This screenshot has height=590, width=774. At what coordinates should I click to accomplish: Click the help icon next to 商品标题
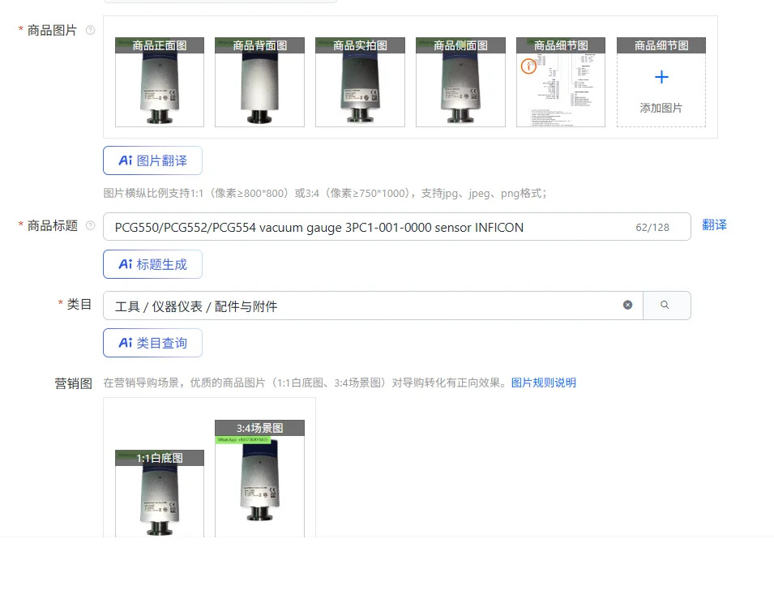tap(90, 225)
